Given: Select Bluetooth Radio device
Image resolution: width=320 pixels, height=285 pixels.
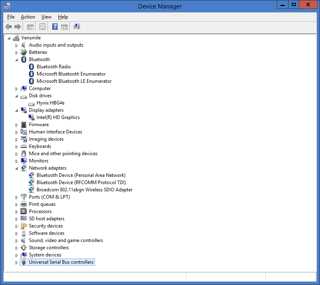Looking at the screenshot, I should [x=54, y=67].
